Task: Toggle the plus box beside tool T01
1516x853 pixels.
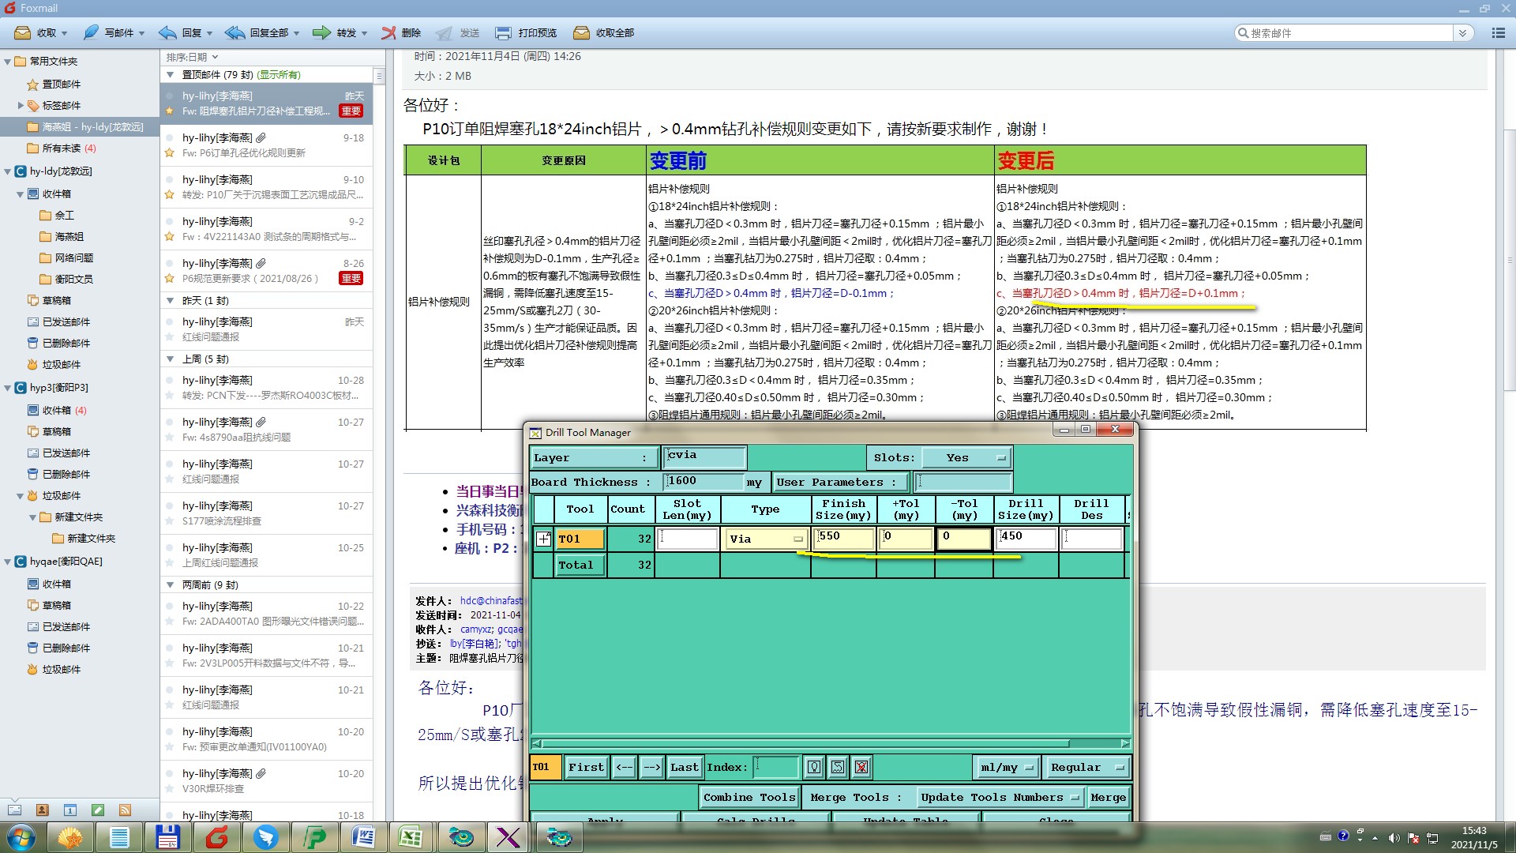Action: (x=543, y=539)
